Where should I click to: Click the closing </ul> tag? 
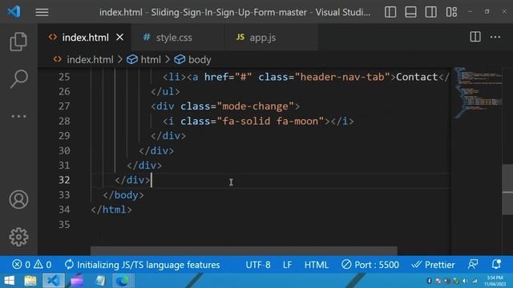pos(165,92)
